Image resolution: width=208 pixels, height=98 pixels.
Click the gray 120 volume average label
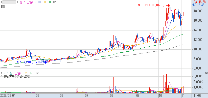38,73
